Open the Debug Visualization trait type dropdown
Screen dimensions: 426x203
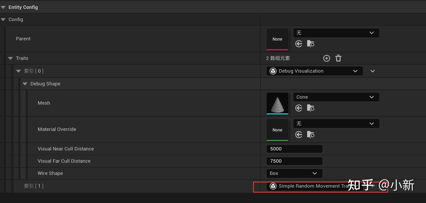(314, 71)
